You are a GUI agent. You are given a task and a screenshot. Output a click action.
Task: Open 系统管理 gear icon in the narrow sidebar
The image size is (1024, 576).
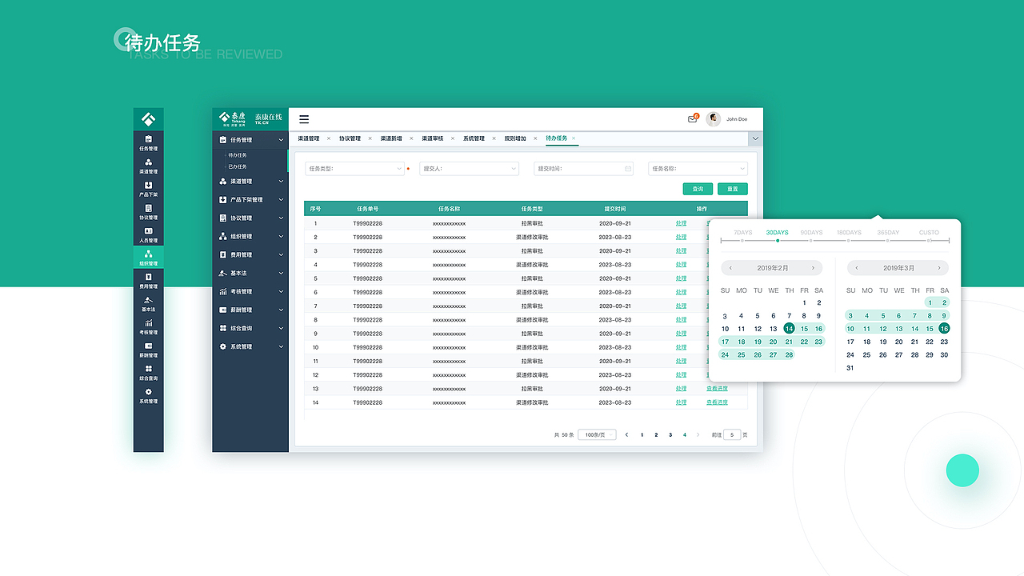[x=148, y=395]
